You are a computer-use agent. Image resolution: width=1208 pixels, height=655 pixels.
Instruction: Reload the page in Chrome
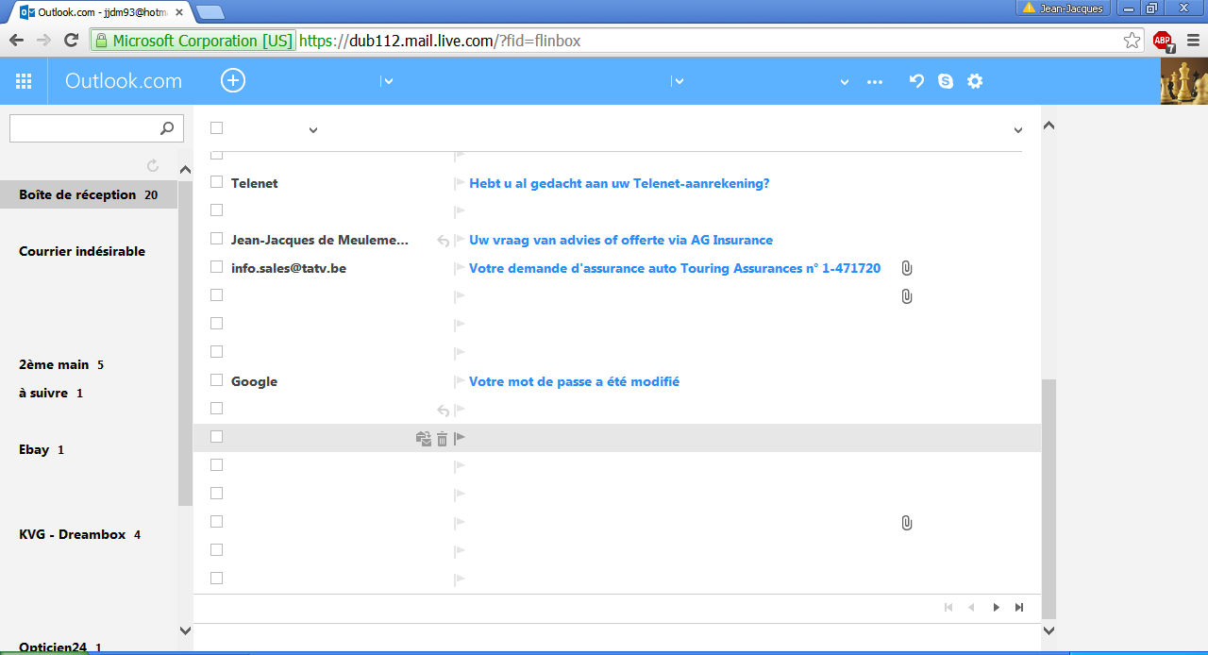71,40
